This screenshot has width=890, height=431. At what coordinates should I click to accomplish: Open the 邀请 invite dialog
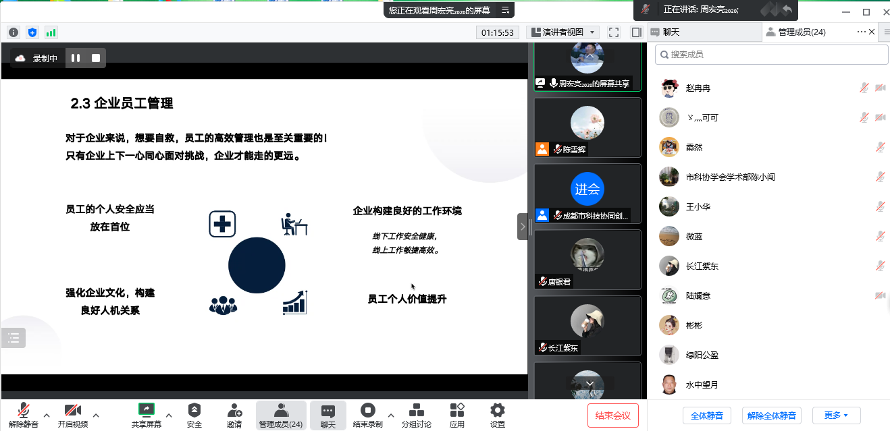234,414
